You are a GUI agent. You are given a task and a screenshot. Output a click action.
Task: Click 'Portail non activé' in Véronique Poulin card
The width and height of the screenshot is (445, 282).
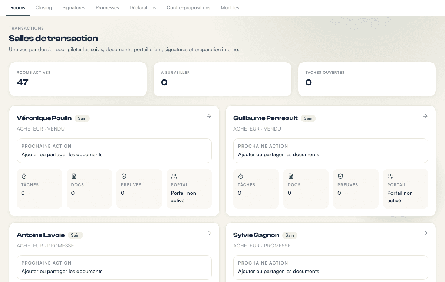click(x=184, y=197)
